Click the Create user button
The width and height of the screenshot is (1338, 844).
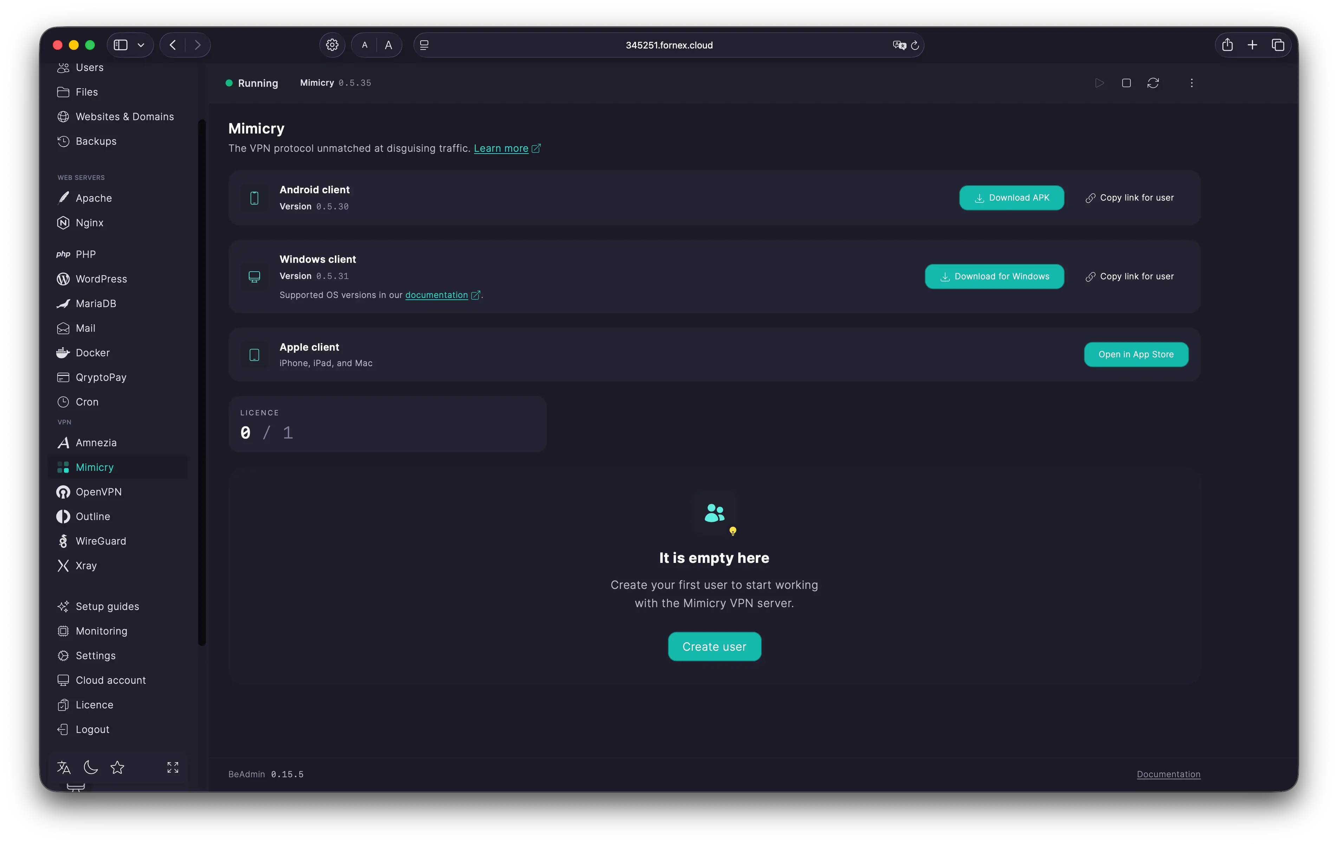714,647
